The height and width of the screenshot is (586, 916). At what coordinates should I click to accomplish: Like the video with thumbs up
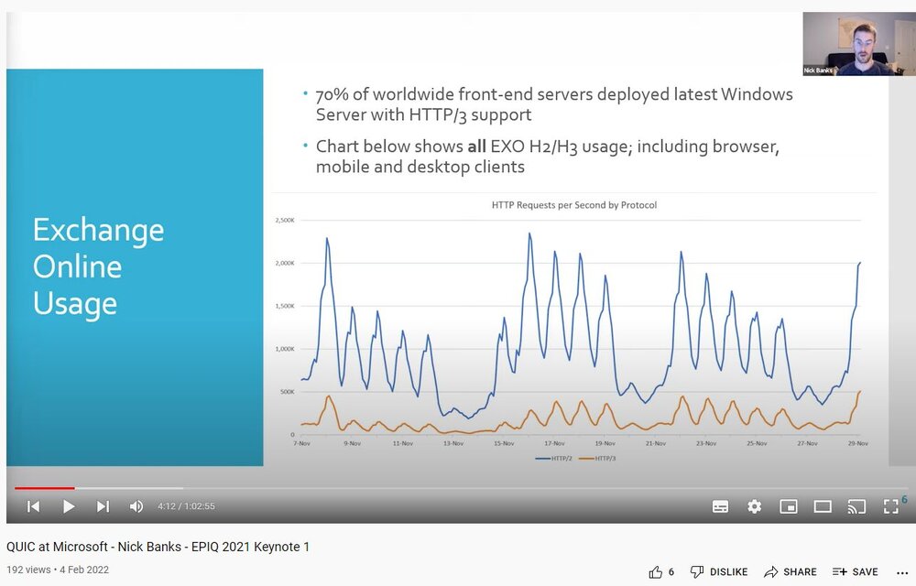[656, 572]
